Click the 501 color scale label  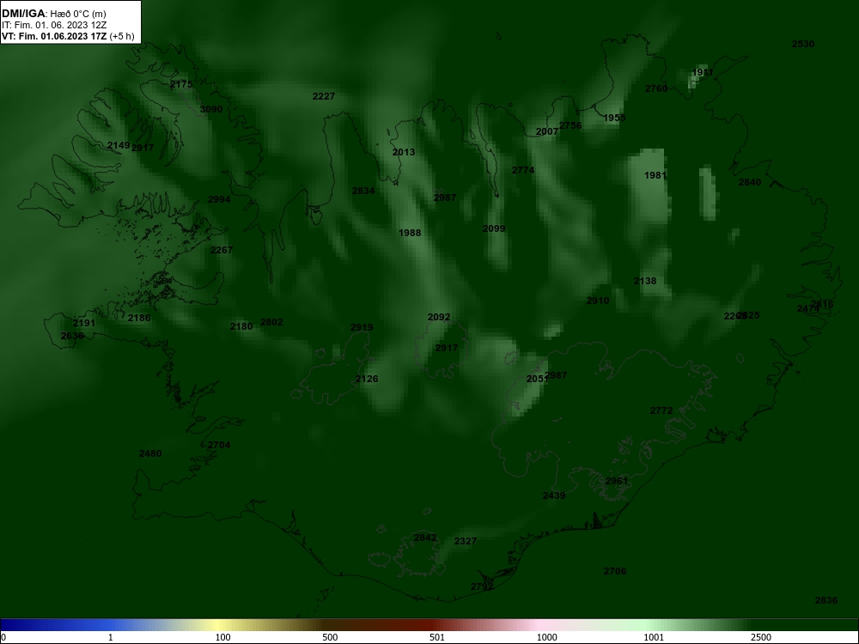(437, 637)
